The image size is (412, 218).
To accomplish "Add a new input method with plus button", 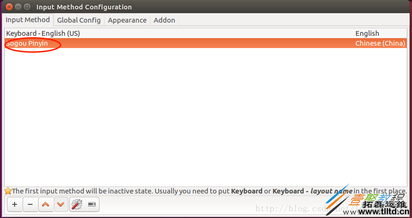I will [15, 204].
